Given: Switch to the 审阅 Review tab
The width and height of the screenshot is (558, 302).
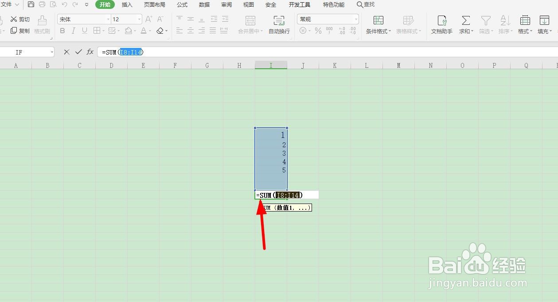Looking at the screenshot, I should (x=226, y=4).
